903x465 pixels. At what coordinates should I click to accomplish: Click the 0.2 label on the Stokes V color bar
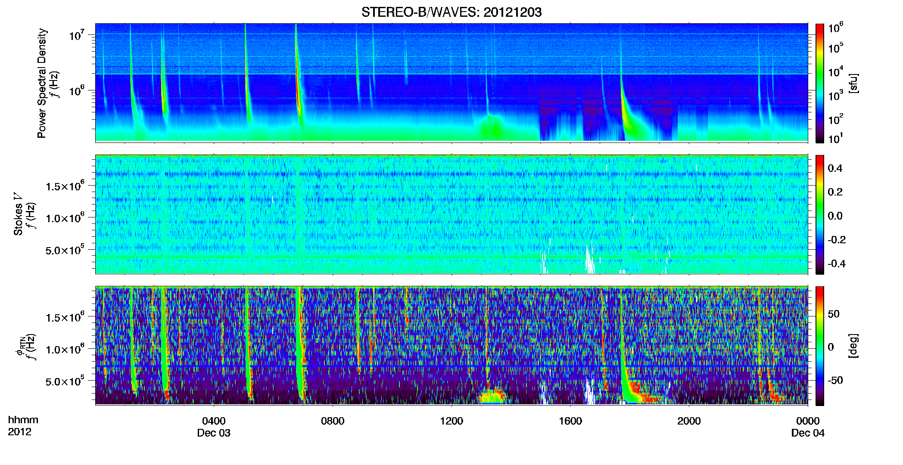[835, 192]
